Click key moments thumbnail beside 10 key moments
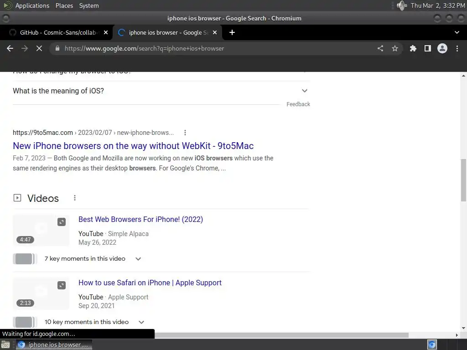 tap(25, 322)
